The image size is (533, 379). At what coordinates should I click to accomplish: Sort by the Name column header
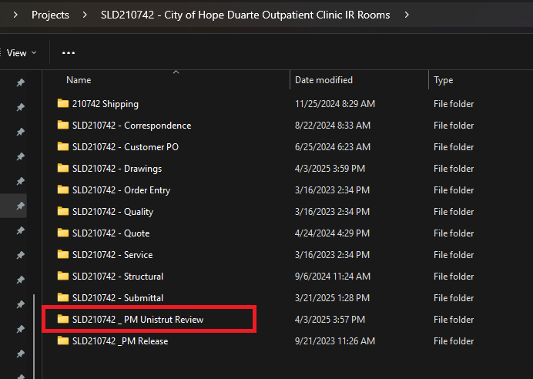click(x=79, y=80)
